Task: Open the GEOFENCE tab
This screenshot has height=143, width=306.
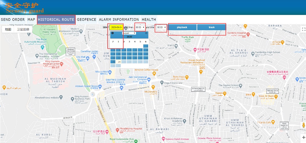Action: click(86, 19)
